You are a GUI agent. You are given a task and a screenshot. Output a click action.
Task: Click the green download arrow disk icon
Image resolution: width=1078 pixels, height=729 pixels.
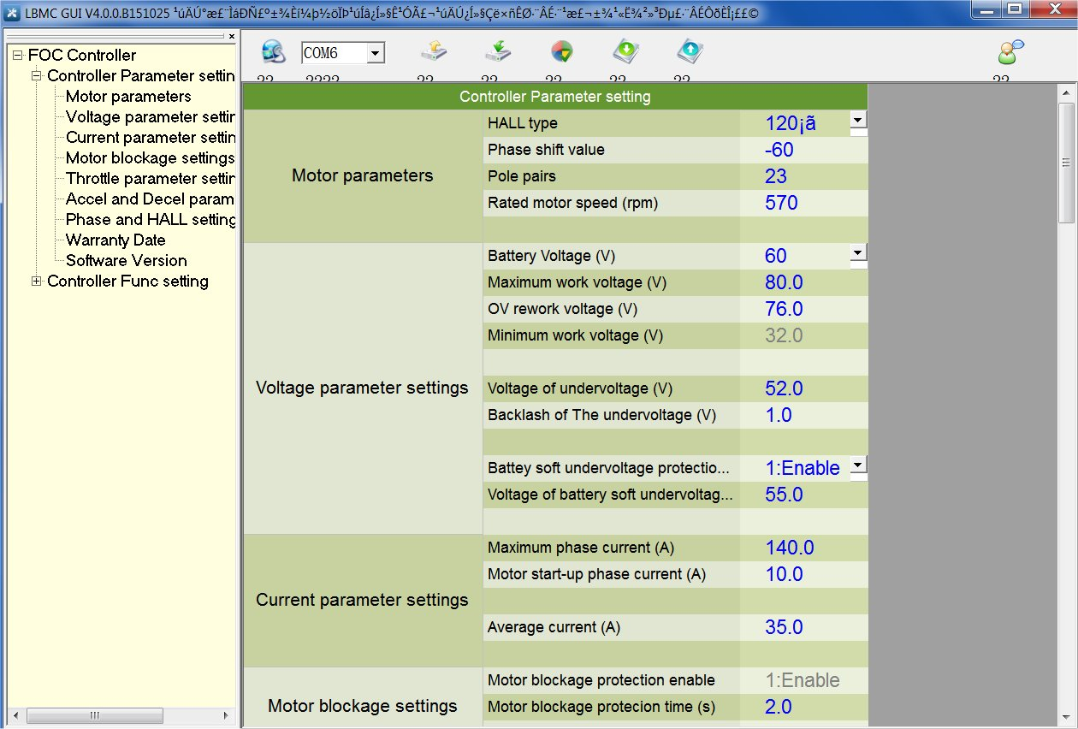click(x=625, y=53)
